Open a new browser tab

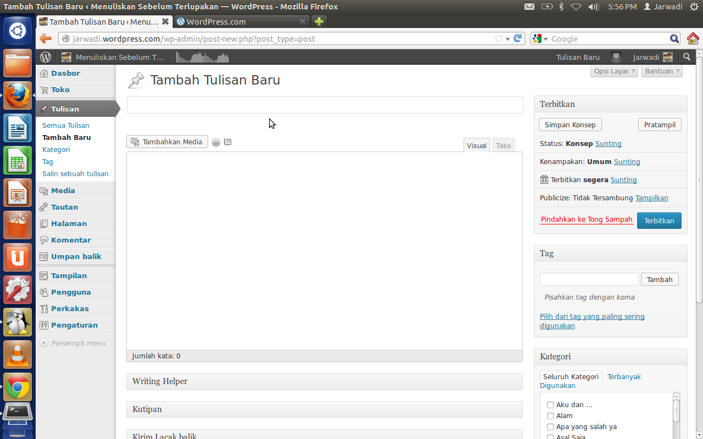click(319, 22)
